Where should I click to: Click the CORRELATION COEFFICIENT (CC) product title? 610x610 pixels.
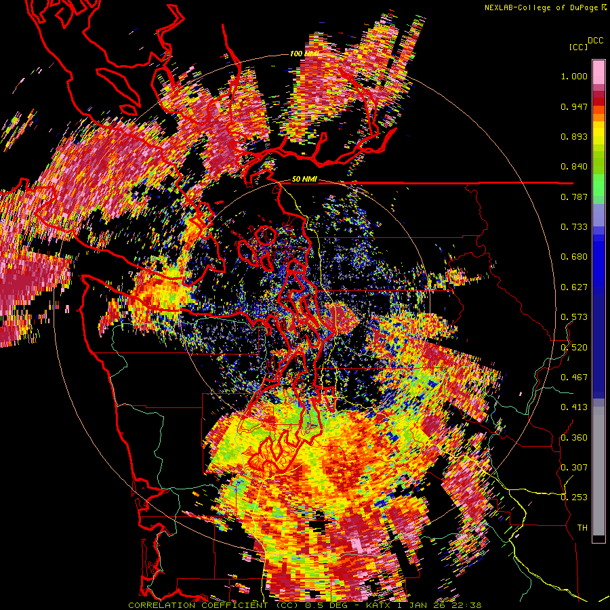pyautogui.click(x=213, y=605)
